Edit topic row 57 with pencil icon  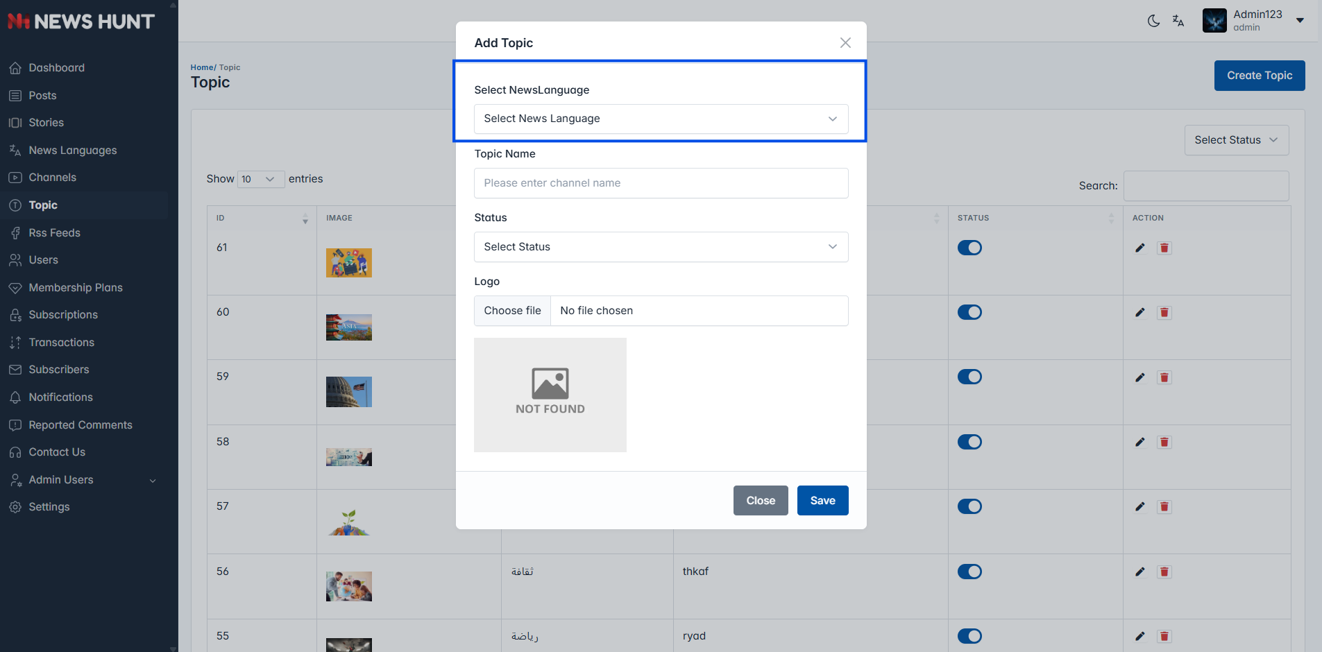click(x=1139, y=506)
